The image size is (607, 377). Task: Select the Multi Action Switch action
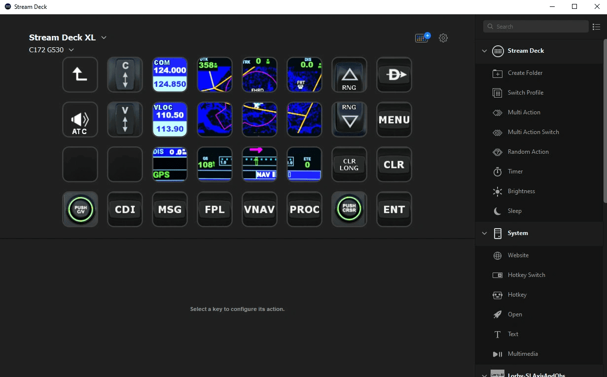[x=534, y=132]
